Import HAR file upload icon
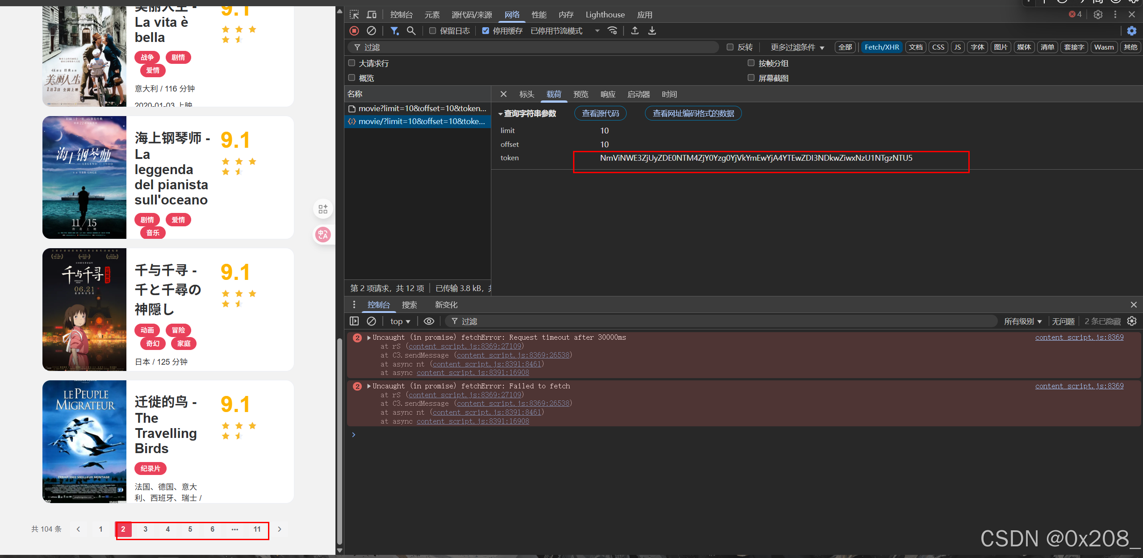Screen dimensions: 1143x558 [635, 31]
